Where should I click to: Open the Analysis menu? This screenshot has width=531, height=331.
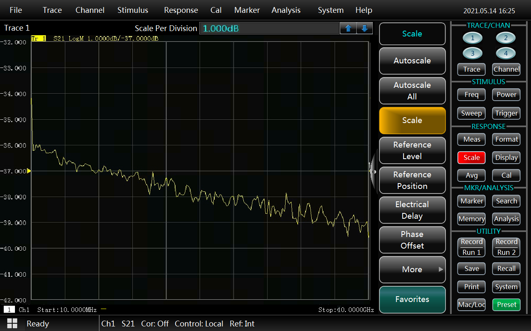tap(286, 10)
